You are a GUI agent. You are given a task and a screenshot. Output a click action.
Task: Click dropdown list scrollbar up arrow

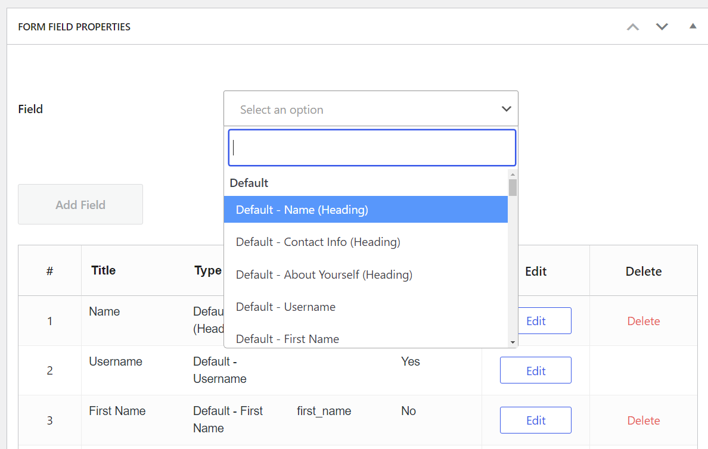coord(513,174)
